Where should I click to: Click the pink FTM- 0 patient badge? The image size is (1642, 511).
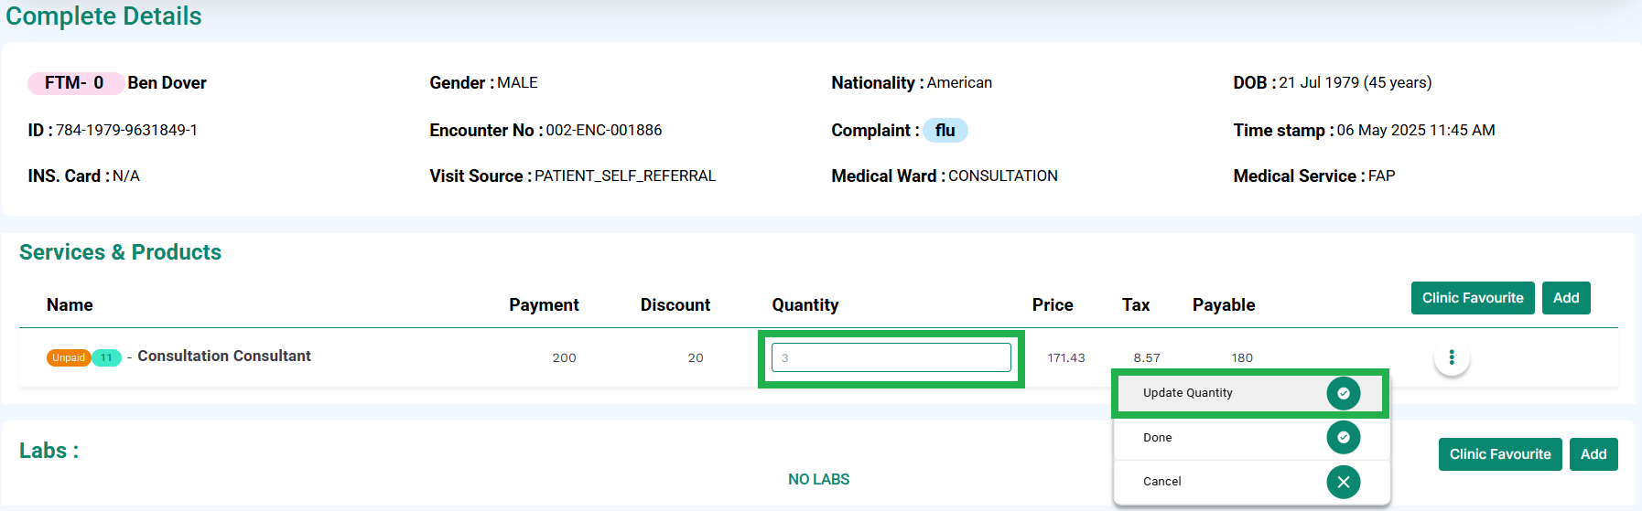pos(75,83)
